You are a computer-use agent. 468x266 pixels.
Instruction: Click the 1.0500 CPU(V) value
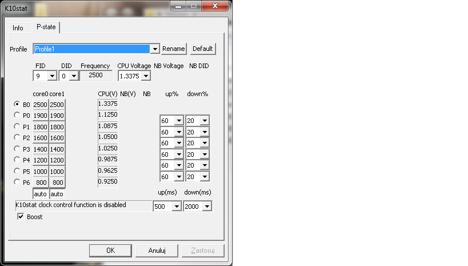point(108,137)
